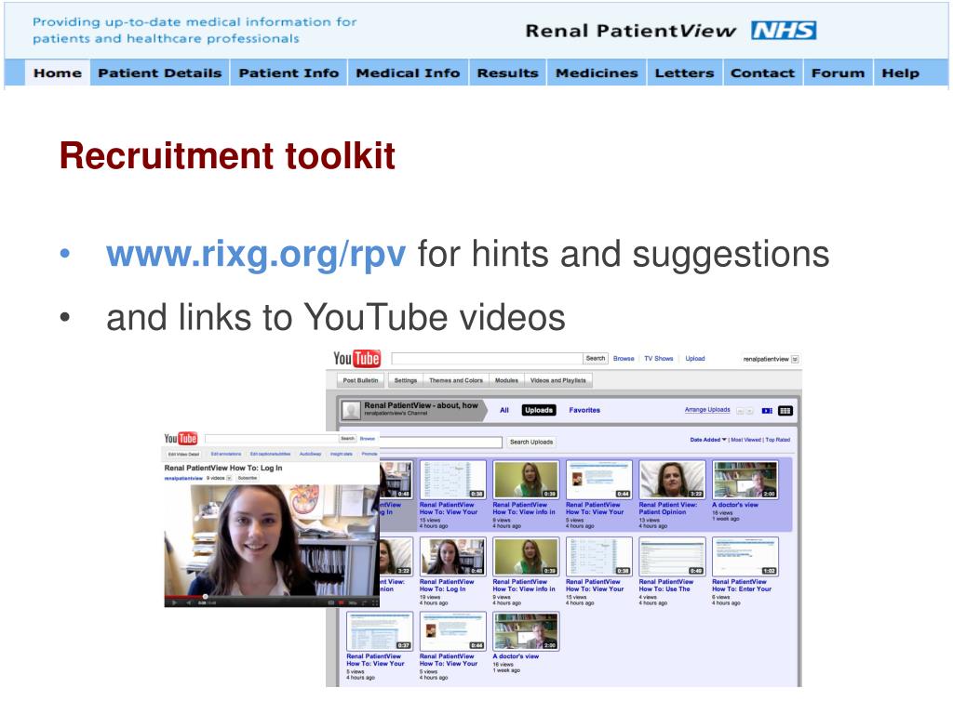The image size is (953, 714).
Task: Open the Help tab
Action: coord(901,73)
